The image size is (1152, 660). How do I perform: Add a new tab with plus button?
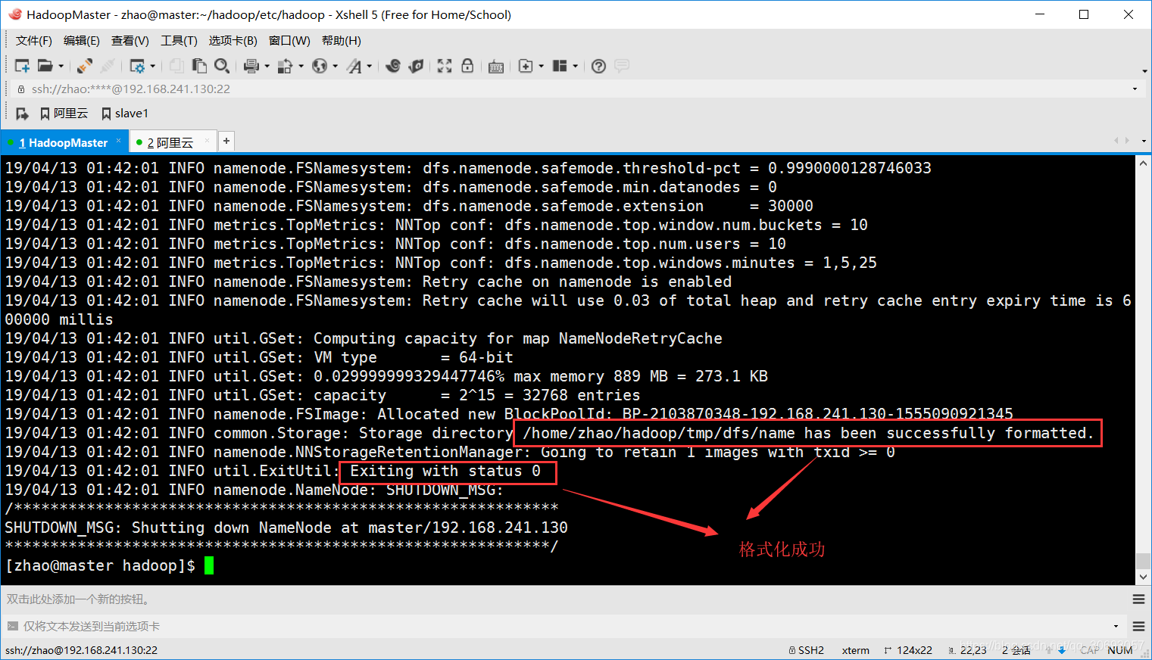(226, 141)
